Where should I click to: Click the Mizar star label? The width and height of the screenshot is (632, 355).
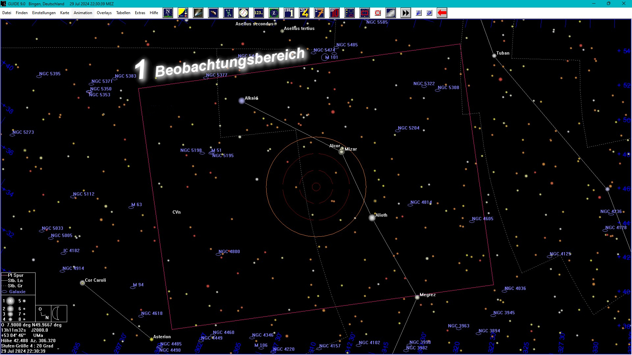pos(351,149)
